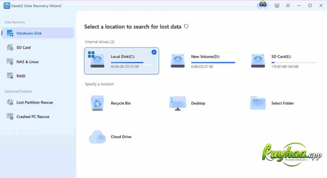Screen dimensions: 327x178
Task: Click "Select a location to search for lost data"
Action: point(133,27)
